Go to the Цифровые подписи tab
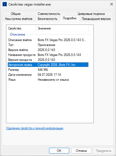Screen dimensions: 116x156 click(91, 14)
